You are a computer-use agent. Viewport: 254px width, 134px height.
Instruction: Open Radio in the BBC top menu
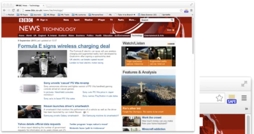121,20
